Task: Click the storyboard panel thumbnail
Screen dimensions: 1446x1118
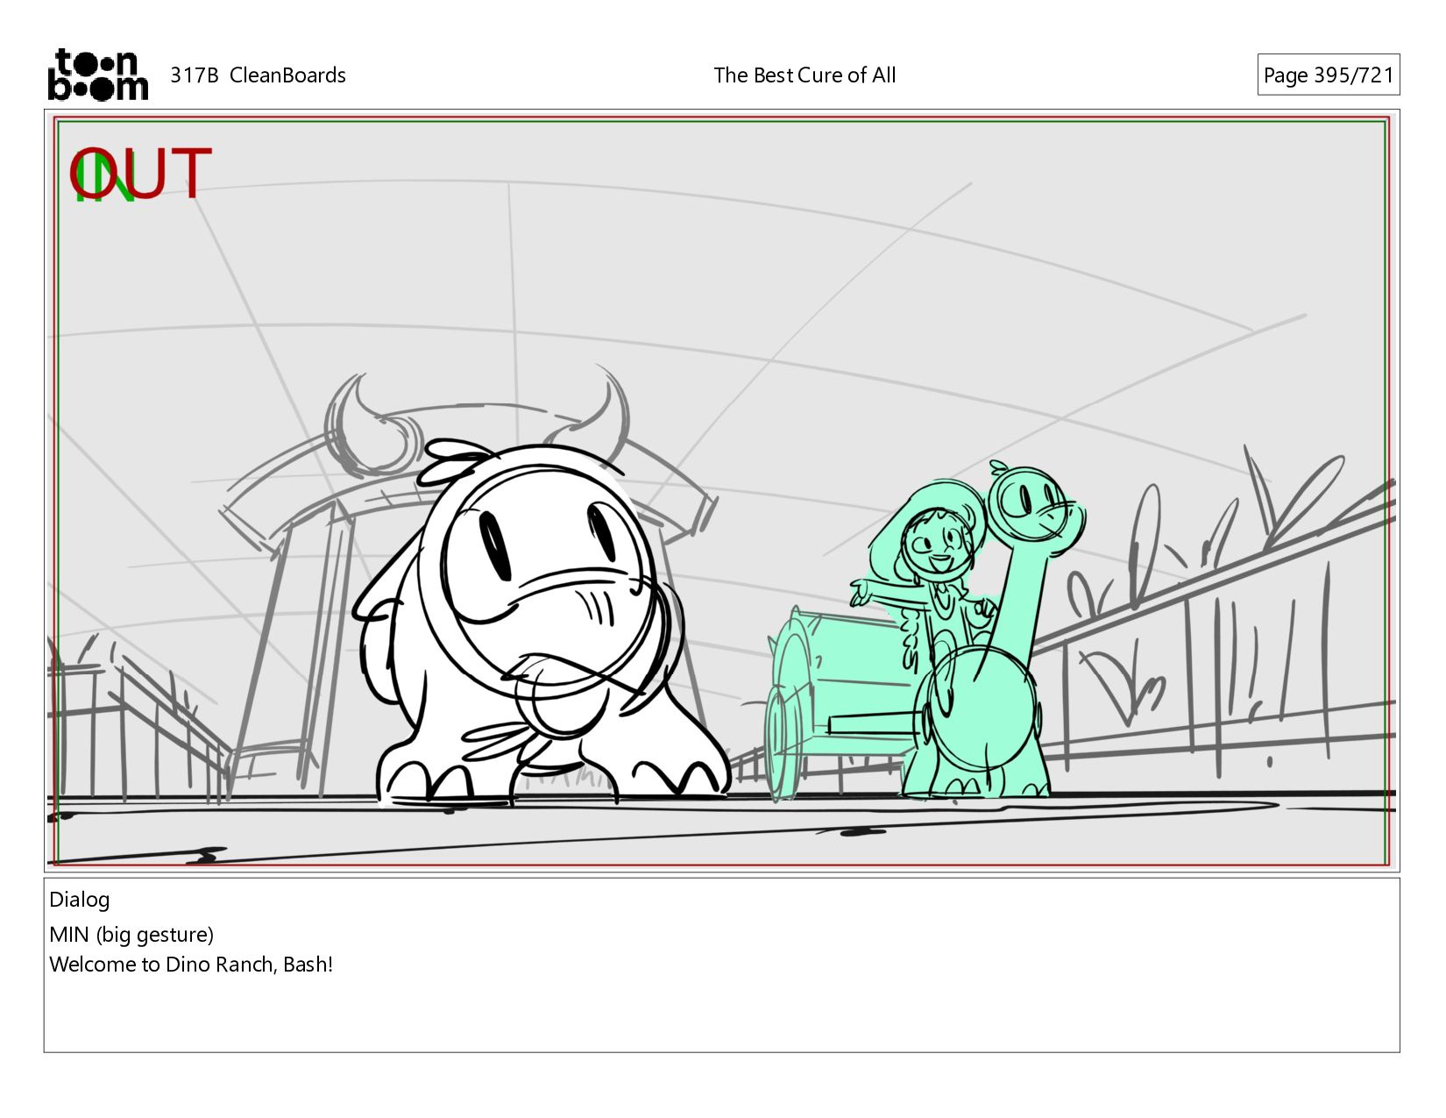Action: (x=721, y=491)
